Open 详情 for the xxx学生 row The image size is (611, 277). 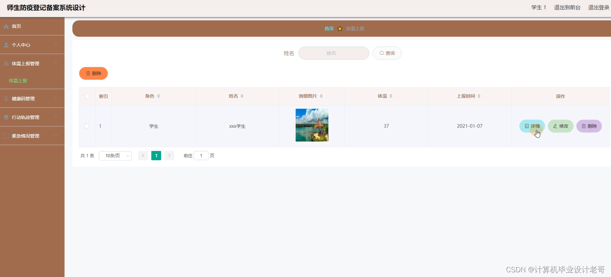[532, 126]
